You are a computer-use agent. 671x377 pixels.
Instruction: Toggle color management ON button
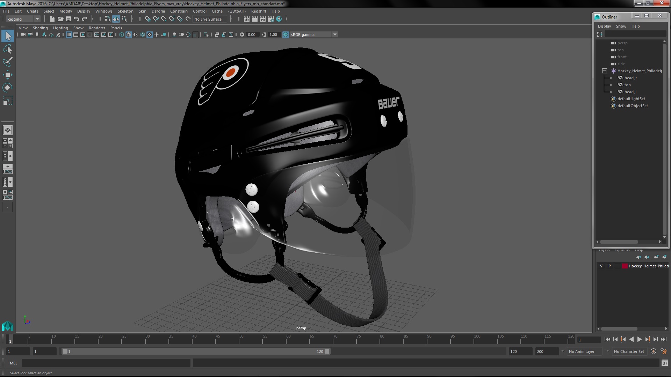point(286,35)
